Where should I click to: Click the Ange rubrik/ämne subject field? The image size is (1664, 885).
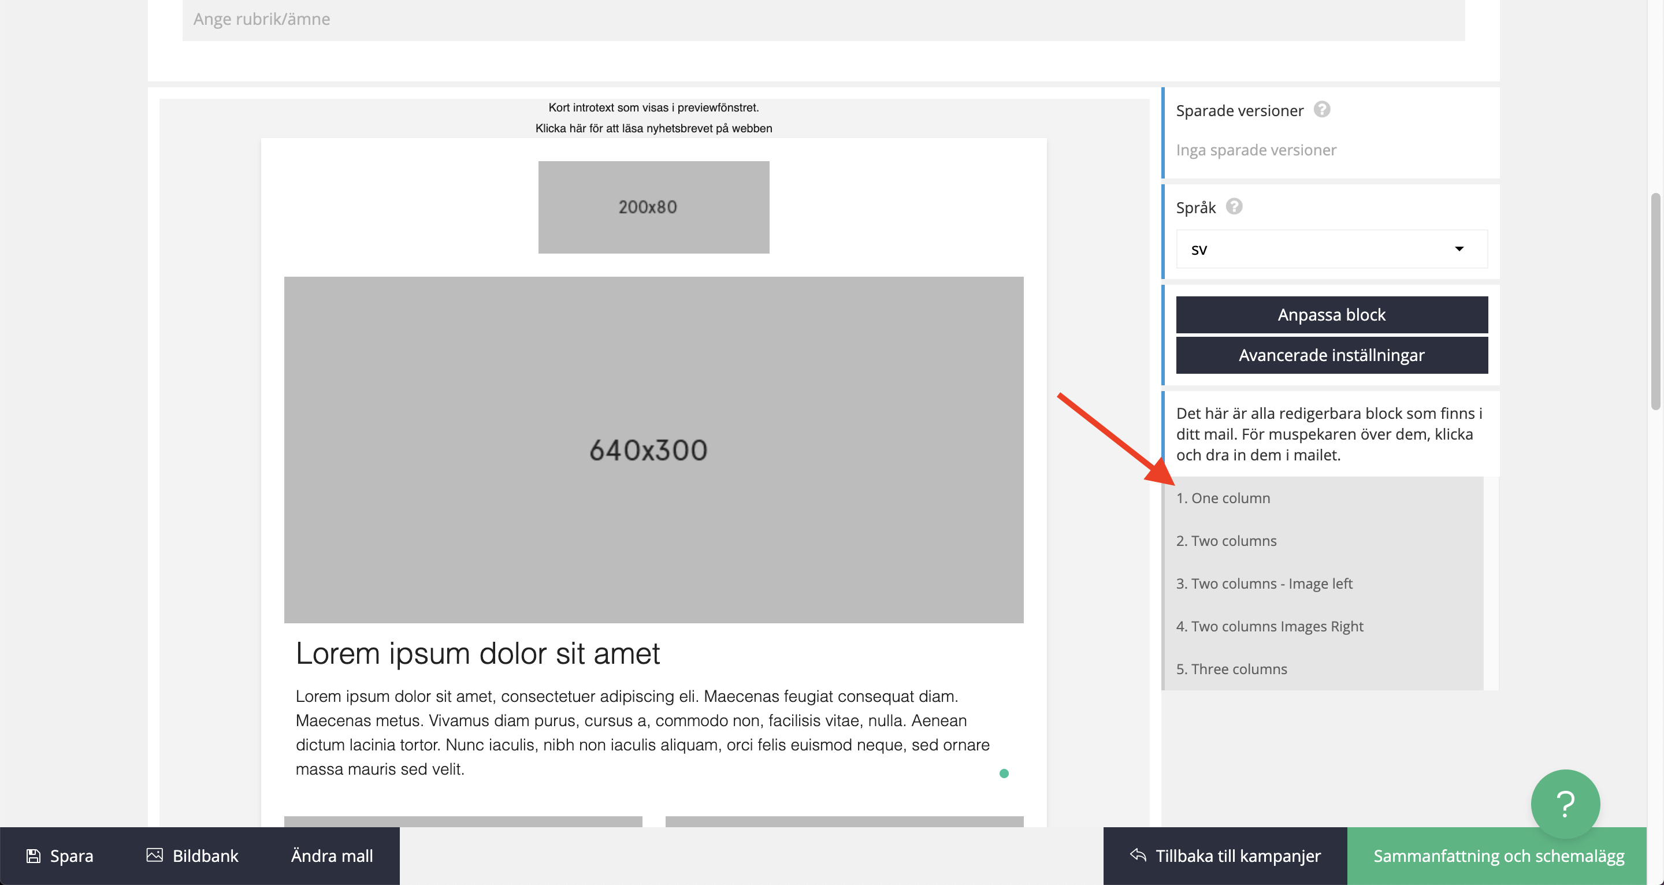pyautogui.click(x=823, y=20)
